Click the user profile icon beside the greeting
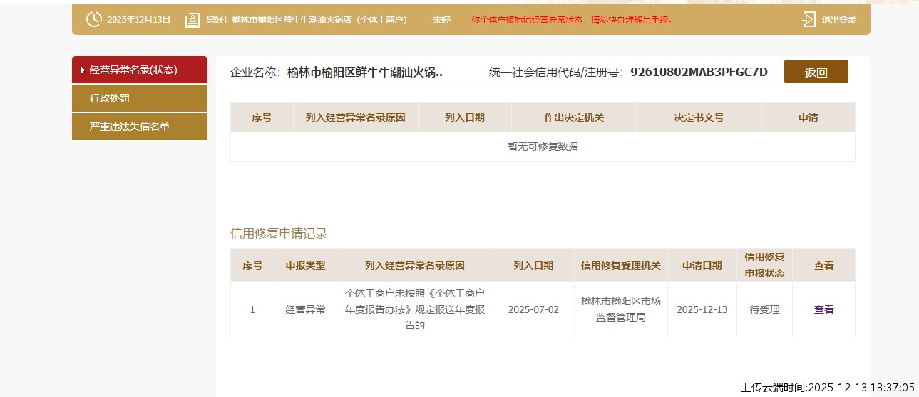Image resolution: width=919 pixels, height=397 pixels. [x=192, y=20]
